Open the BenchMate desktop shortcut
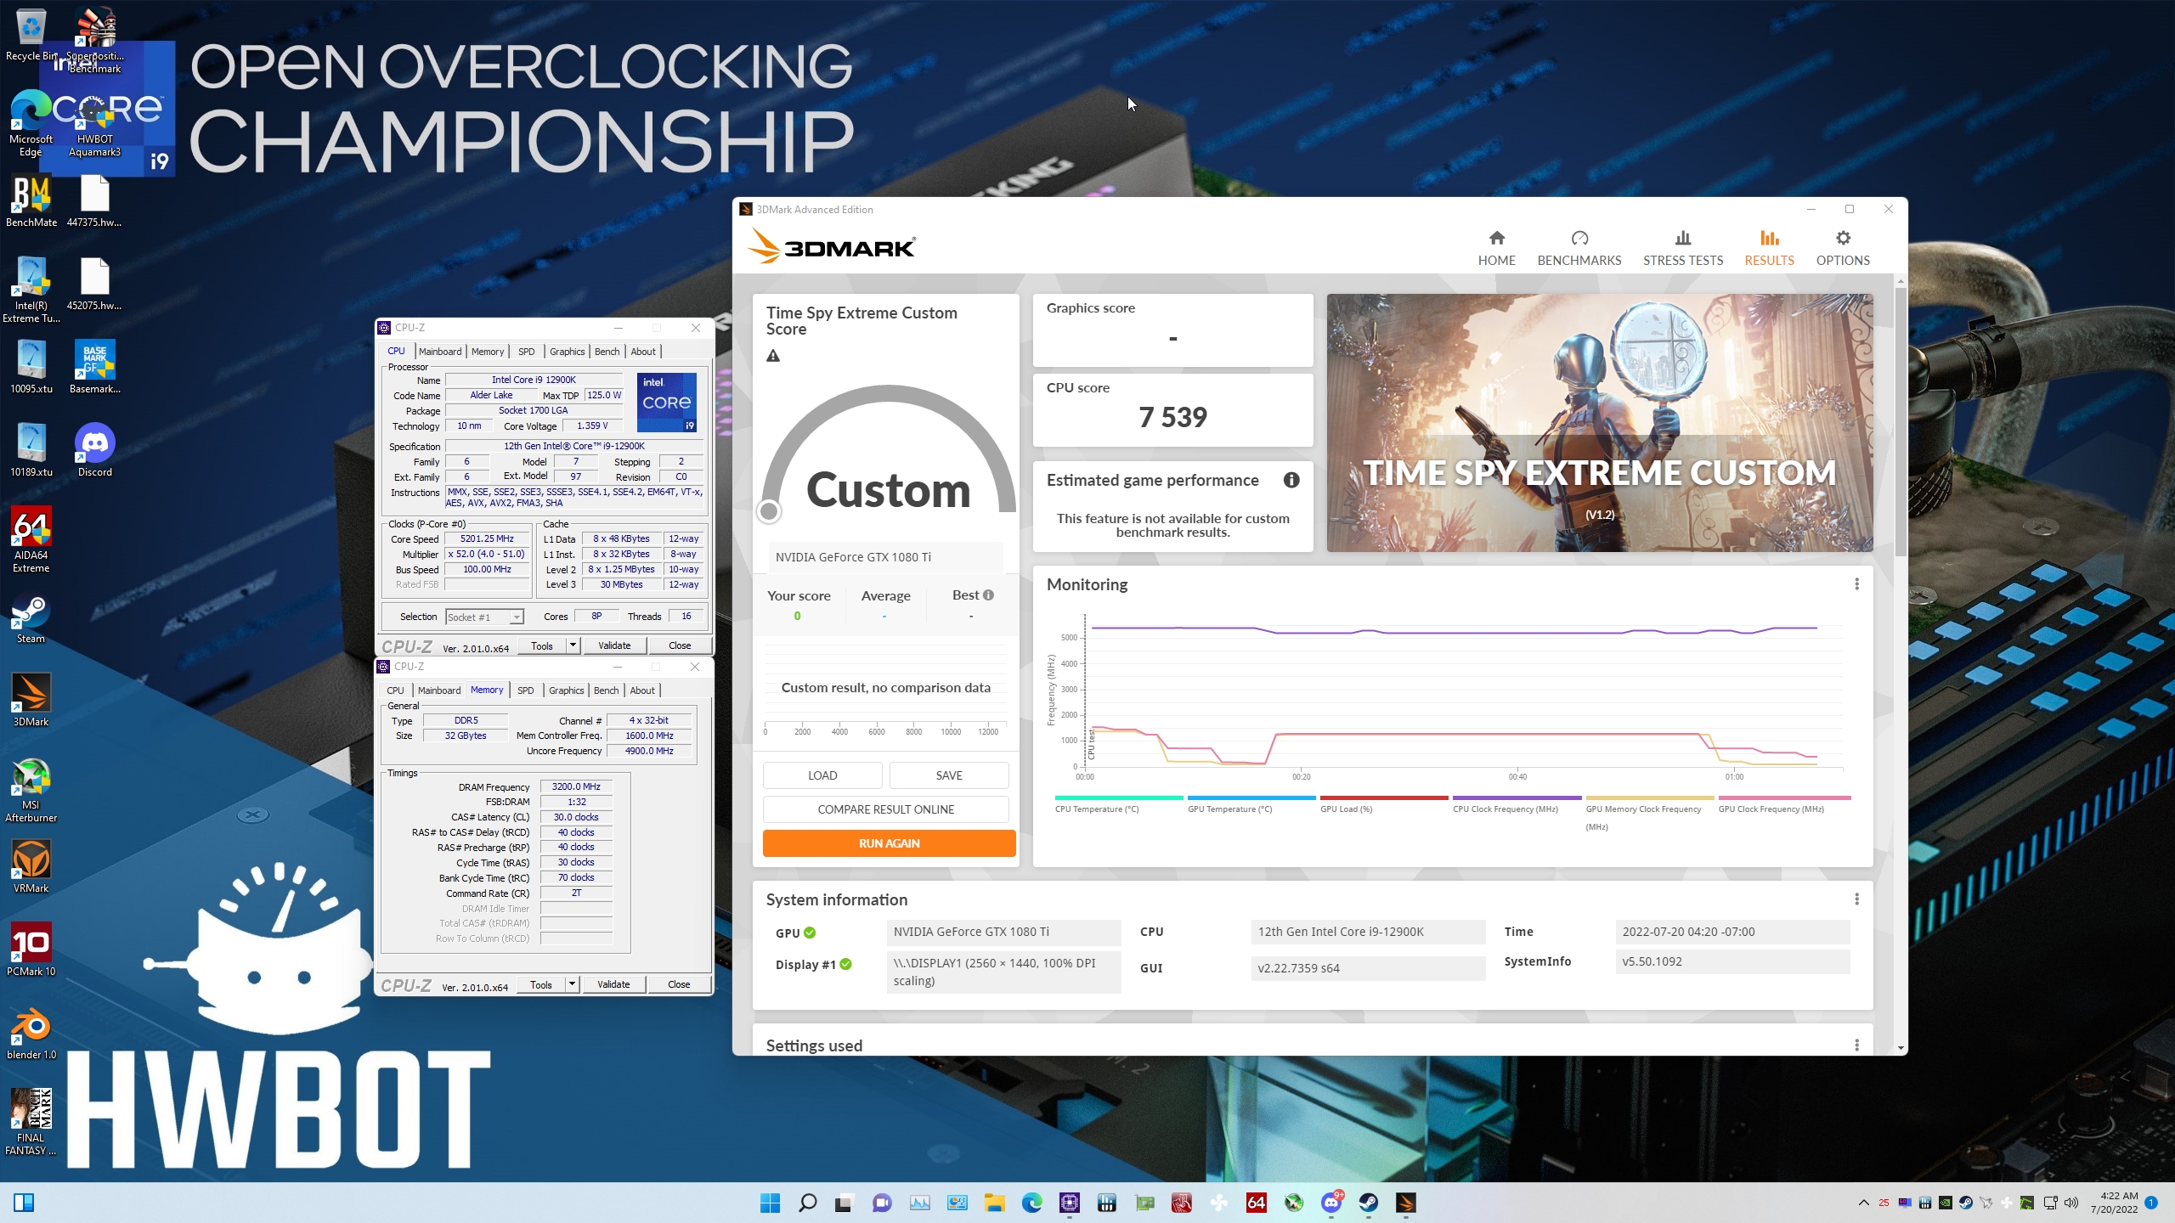Image resolution: width=2175 pixels, height=1223 pixels. (x=31, y=202)
